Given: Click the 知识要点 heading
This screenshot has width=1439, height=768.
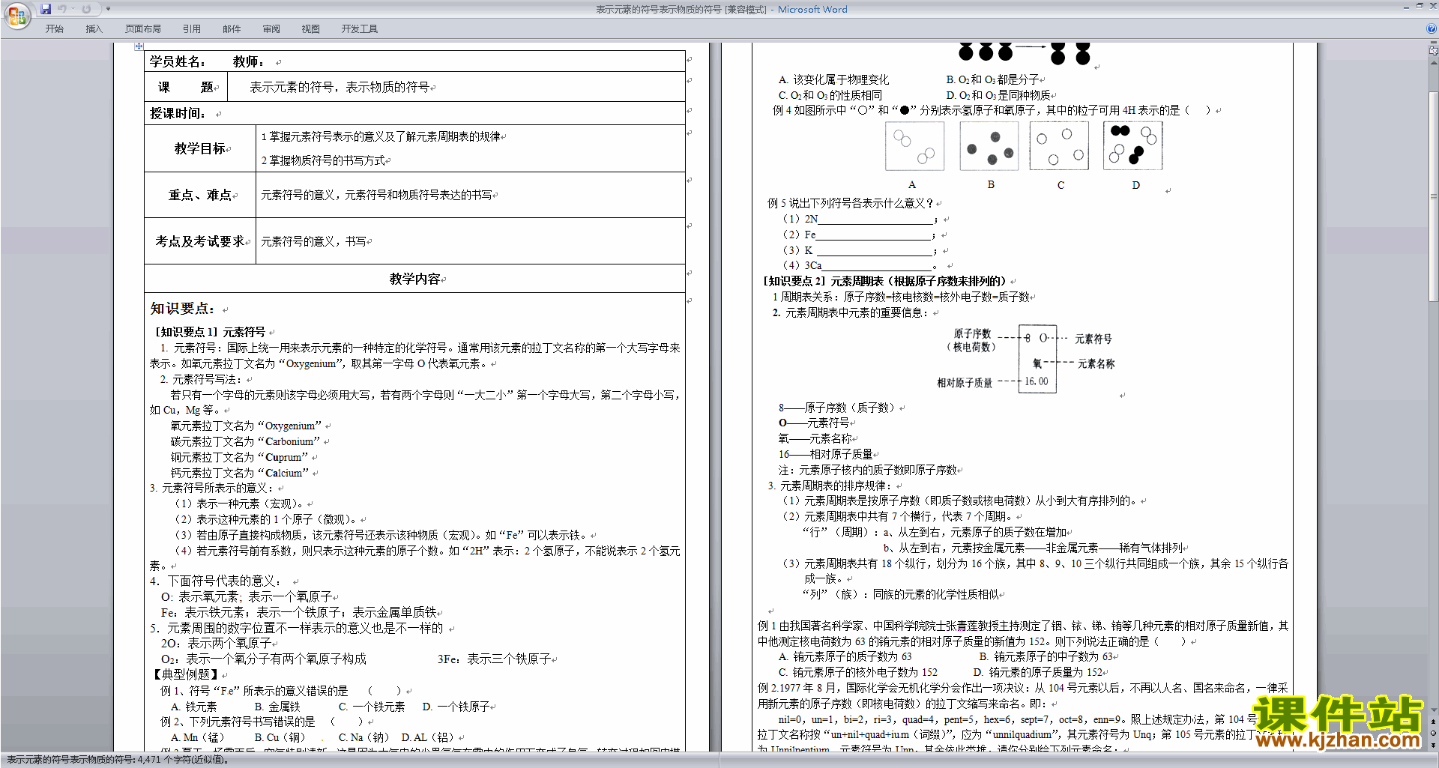Looking at the screenshot, I should click(x=183, y=308).
